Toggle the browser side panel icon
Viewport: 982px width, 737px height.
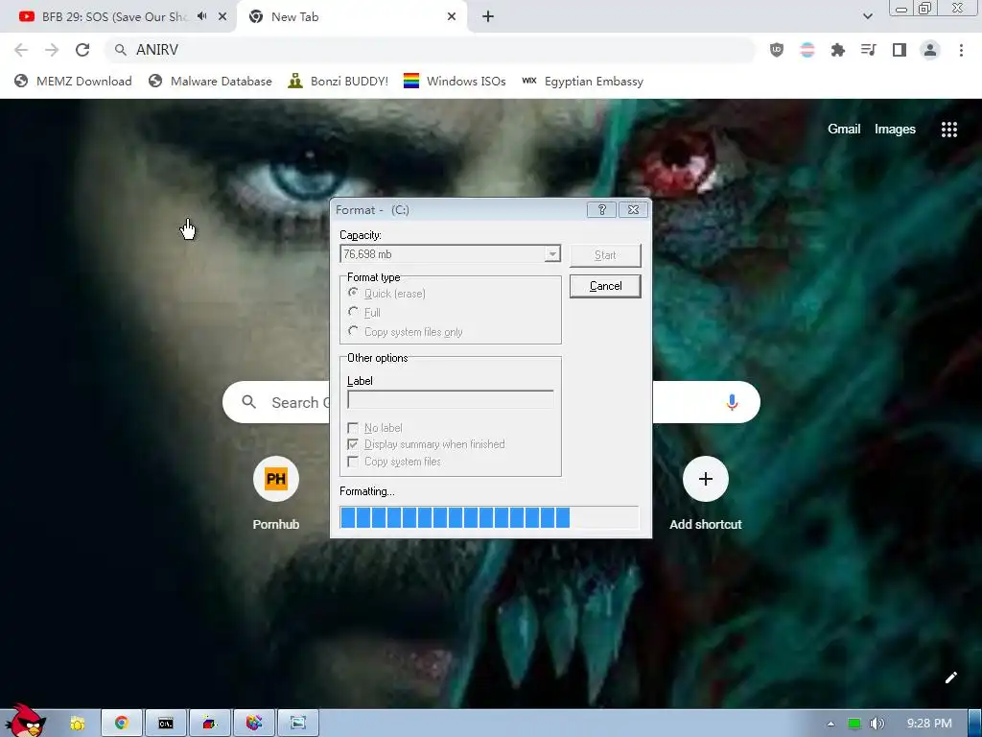point(900,50)
